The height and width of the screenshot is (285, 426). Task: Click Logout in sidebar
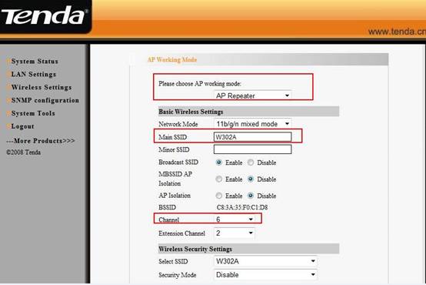click(x=23, y=126)
